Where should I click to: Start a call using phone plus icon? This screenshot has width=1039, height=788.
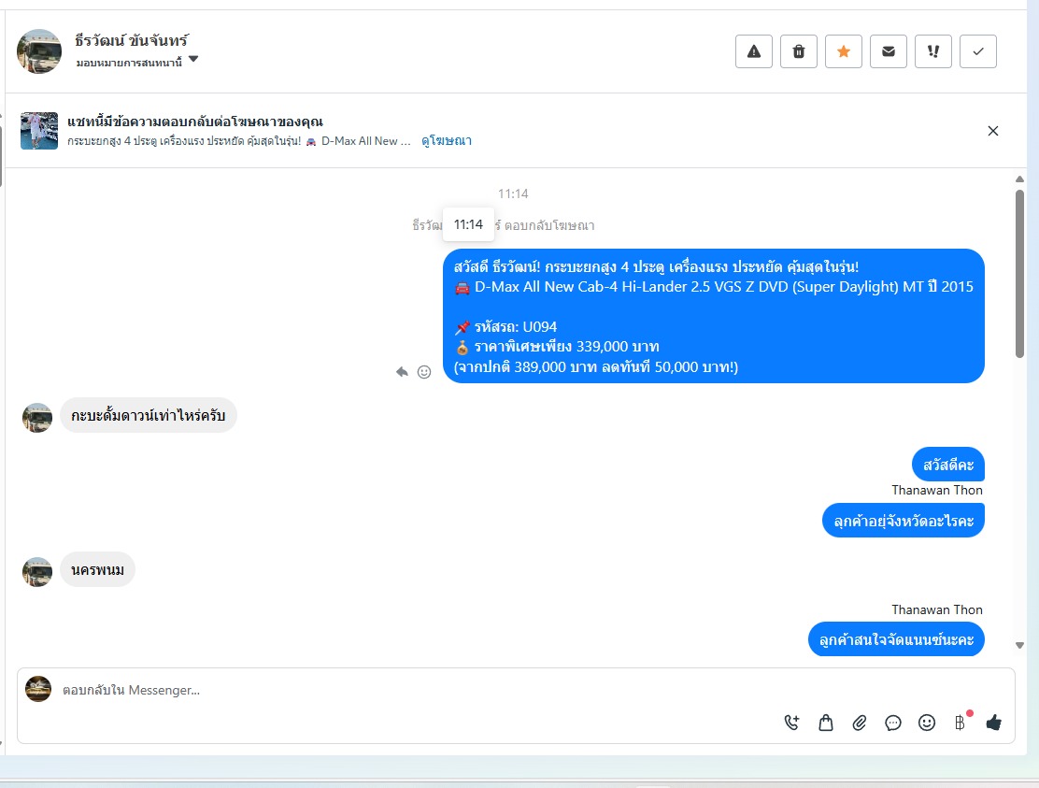pyautogui.click(x=791, y=723)
